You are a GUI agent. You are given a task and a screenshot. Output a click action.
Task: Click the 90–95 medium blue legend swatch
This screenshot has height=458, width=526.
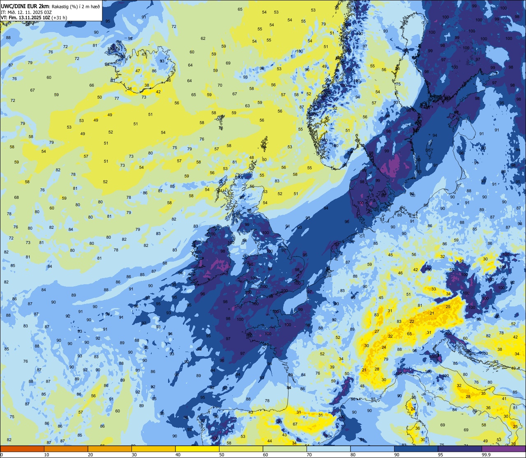click(x=416, y=449)
